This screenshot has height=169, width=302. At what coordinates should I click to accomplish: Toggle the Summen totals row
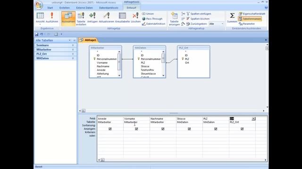point(232,18)
